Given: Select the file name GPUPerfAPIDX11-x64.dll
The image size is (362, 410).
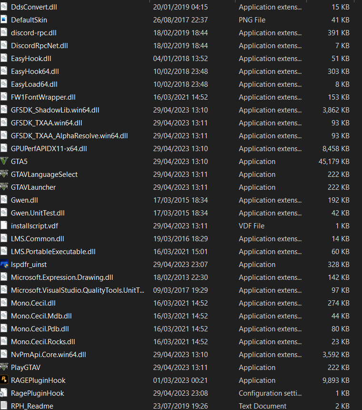Looking at the screenshot, I should pyautogui.click(x=49, y=149).
